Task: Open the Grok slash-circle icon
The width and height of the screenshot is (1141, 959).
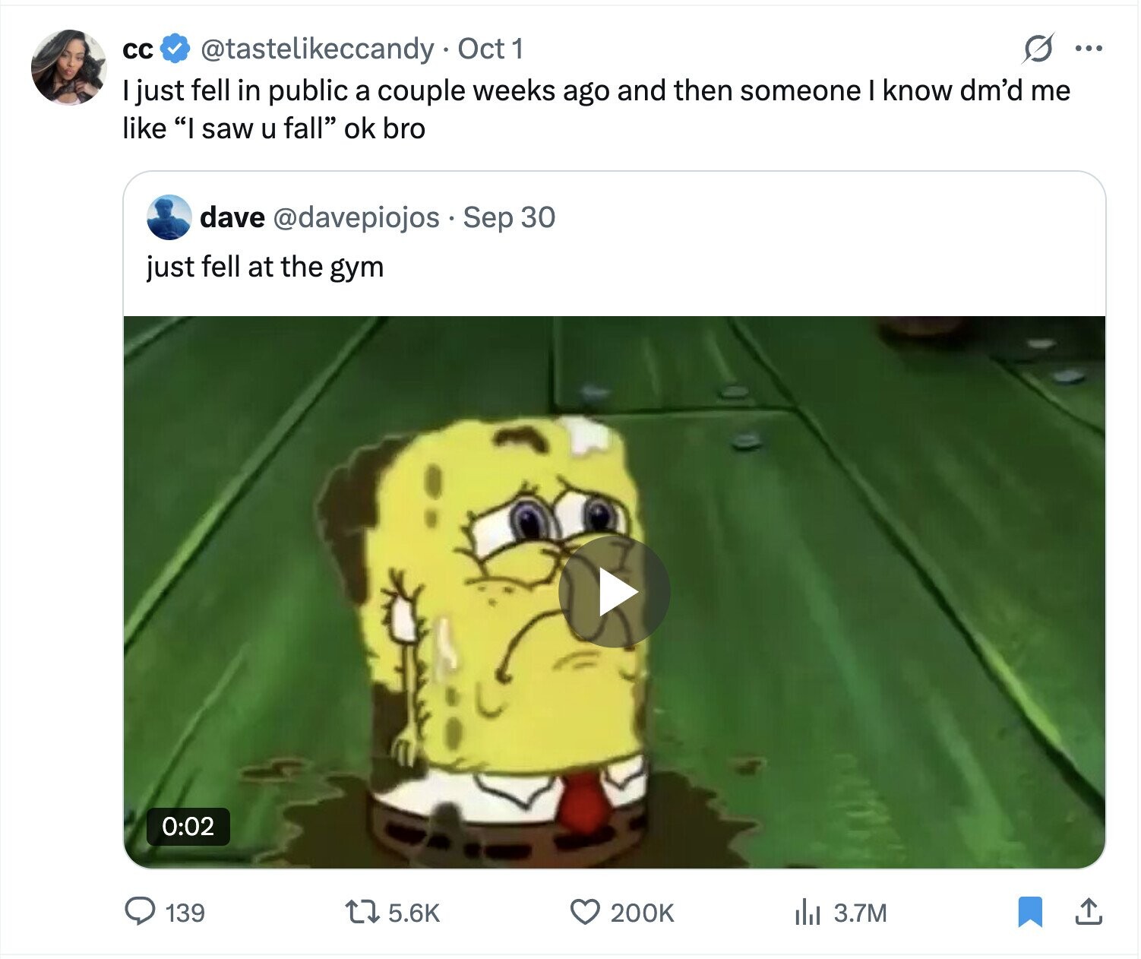Action: pos(1038,49)
